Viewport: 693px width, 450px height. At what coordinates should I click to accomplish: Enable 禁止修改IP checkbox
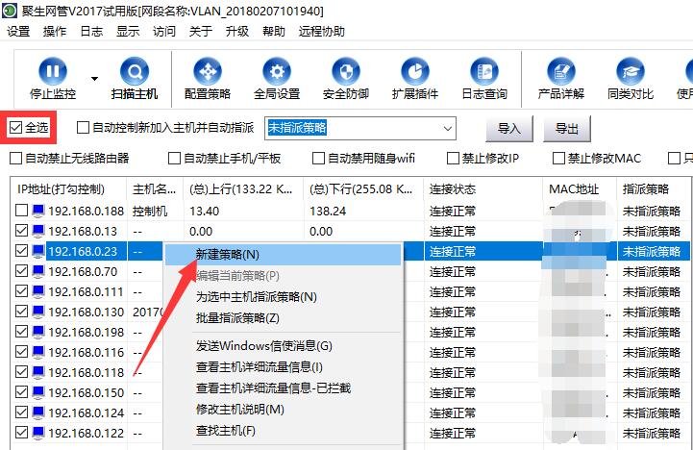point(453,159)
